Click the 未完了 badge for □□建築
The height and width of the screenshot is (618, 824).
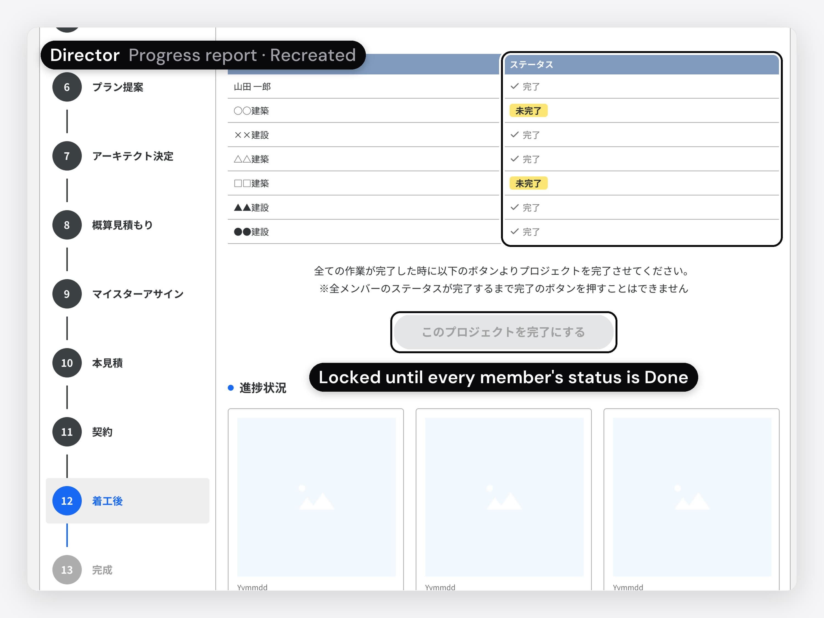(528, 183)
